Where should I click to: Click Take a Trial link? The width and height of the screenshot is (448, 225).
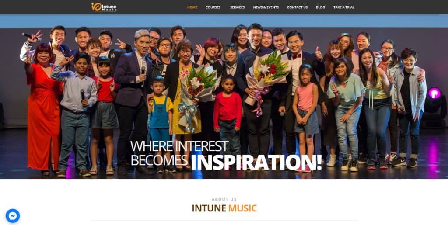(x=344, y=7)
